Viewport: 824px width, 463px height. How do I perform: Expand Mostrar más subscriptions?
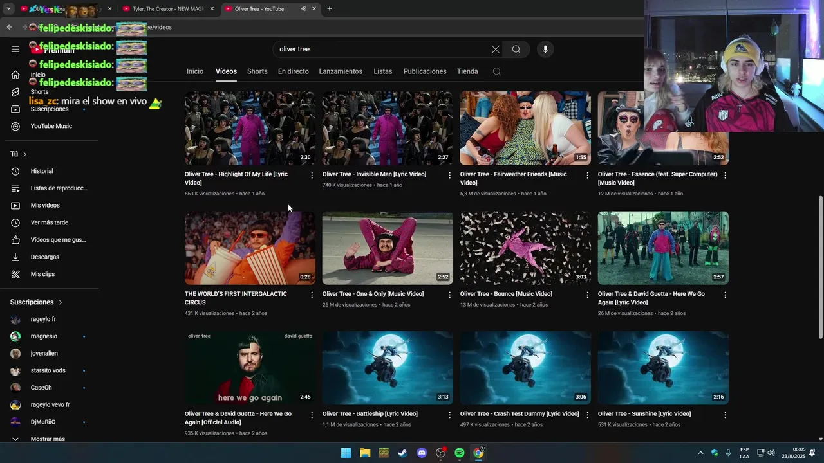49,439
